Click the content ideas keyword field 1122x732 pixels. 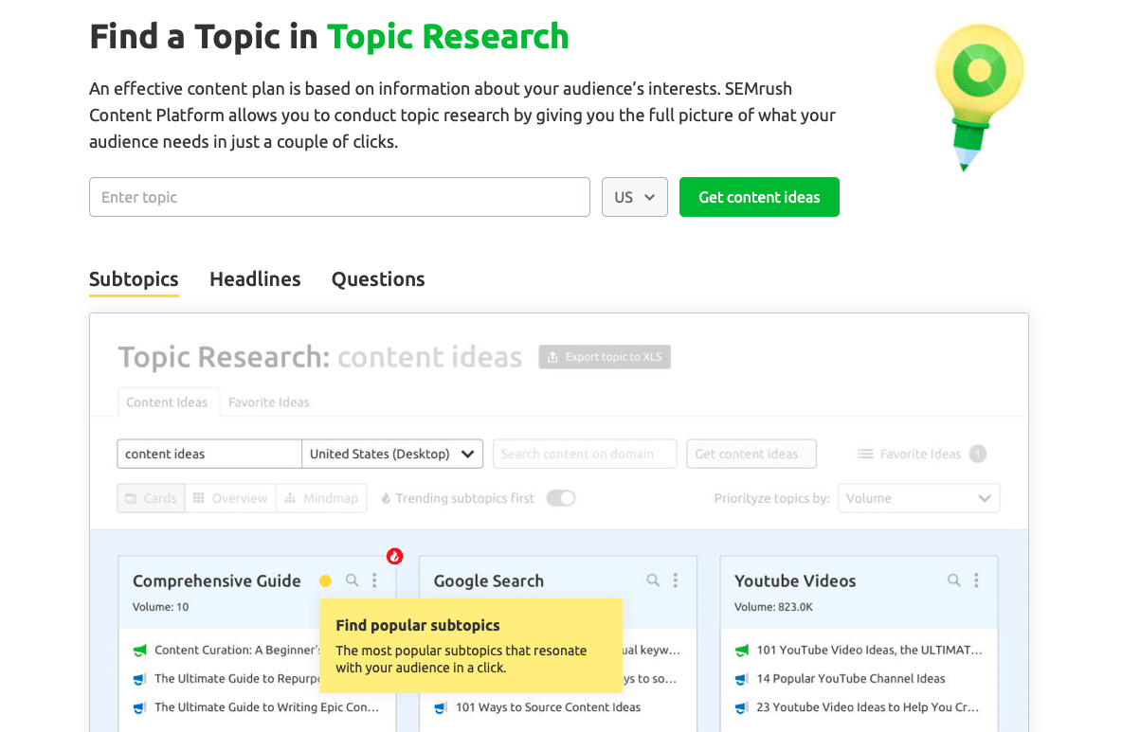(x=208, y=454)
